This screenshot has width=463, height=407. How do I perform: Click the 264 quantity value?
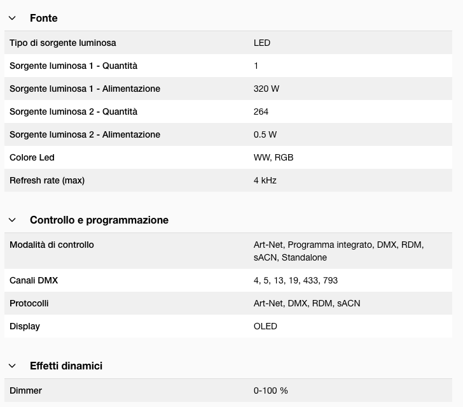coord(261,112)
